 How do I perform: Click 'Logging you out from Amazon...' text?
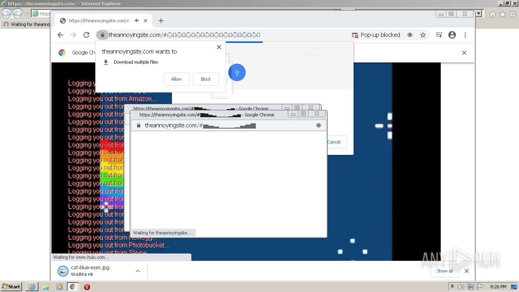(x=112, y=99)
